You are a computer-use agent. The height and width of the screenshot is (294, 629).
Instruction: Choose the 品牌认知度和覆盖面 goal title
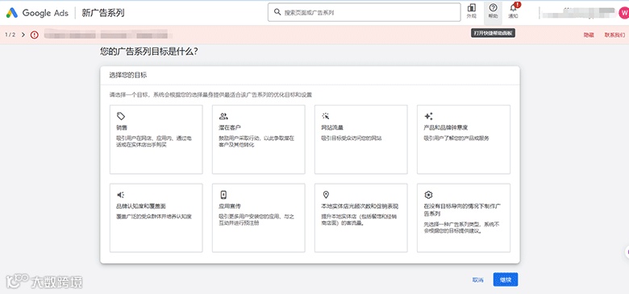[x=141, y=206]
